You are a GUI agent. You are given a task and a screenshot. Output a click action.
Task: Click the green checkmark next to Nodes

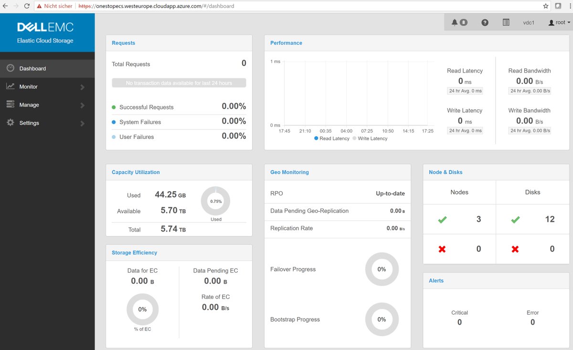tap(442, 219)
